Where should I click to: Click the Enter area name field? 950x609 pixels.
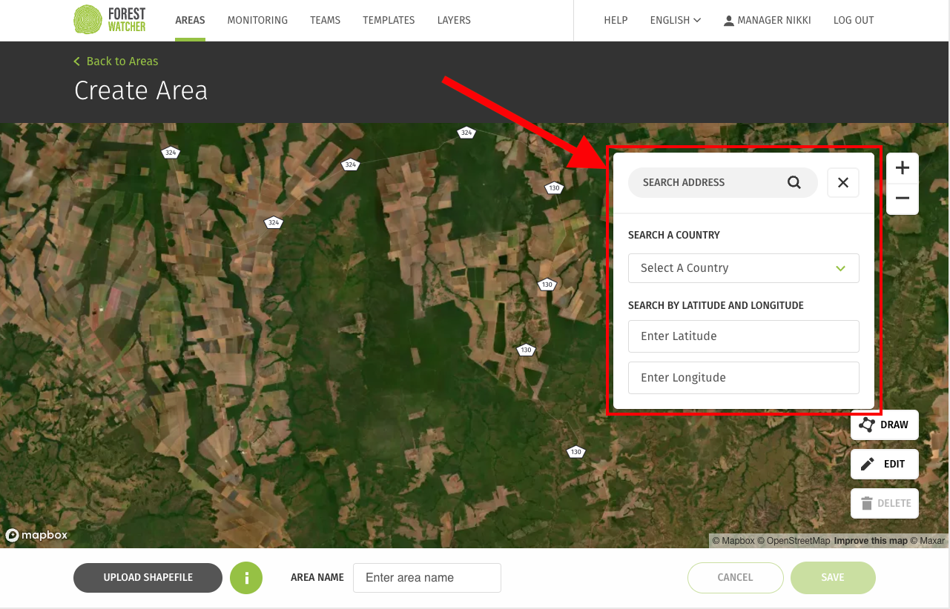(427, 578)
